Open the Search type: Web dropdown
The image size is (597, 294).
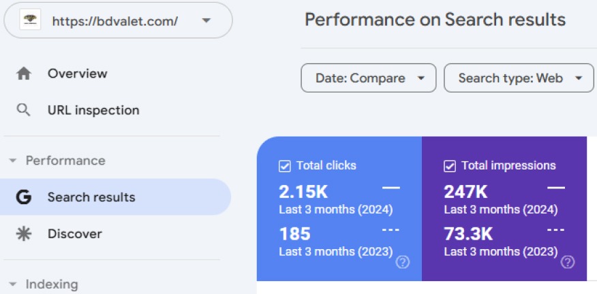[x=519, y=78]
